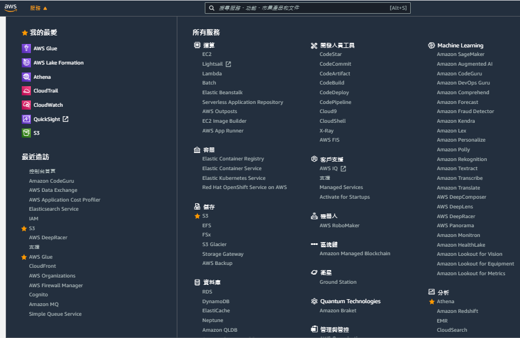Click the 運算 compute category icon
This screenshot has width=520, height=338.
(x=197, y=45)
